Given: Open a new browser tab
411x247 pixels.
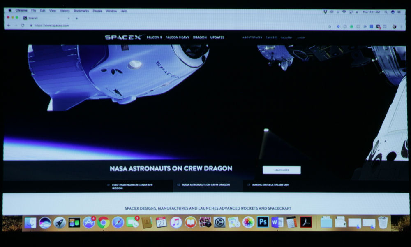Looking at the screenshot, I should (x=76, y=18).
